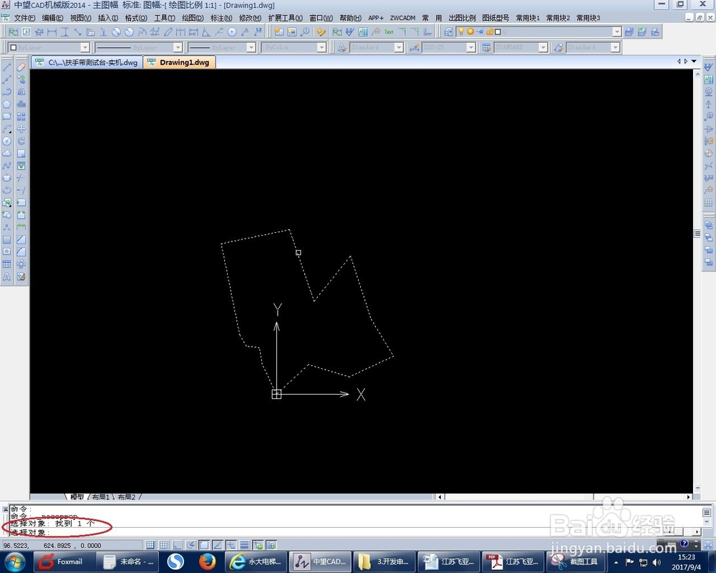Select the Array tool in modify toolbar

click(21, 117)
